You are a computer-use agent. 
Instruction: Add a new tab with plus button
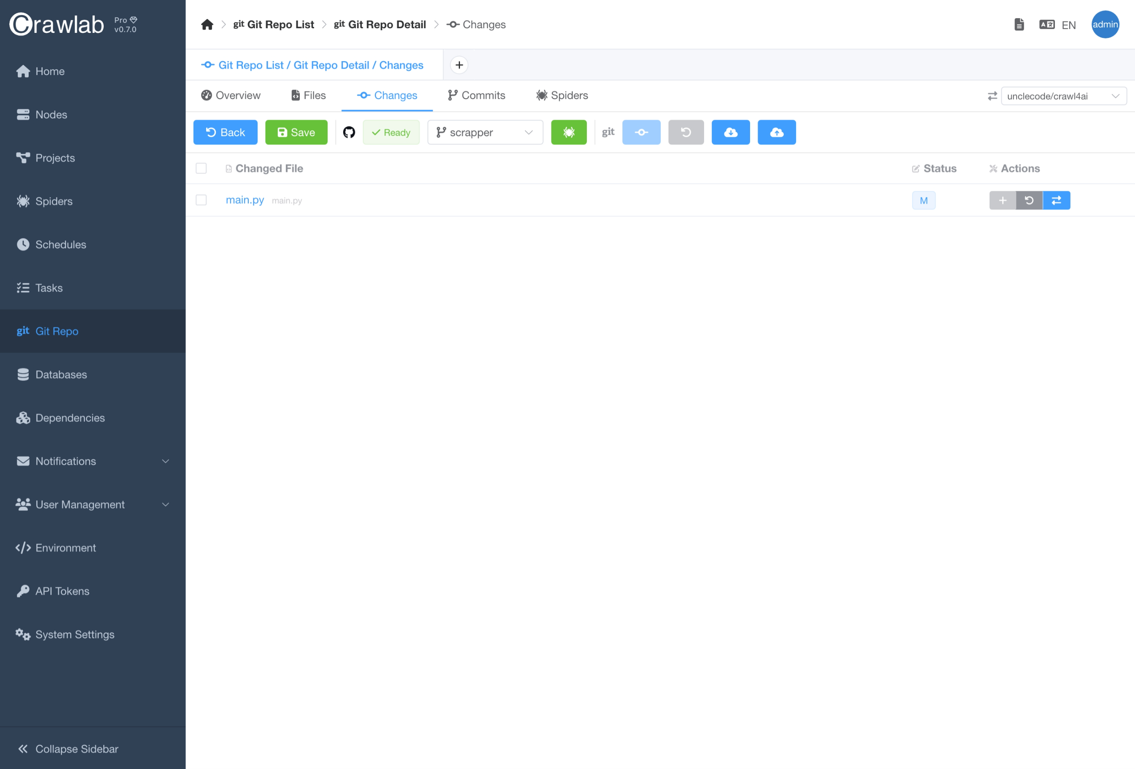coord(459,65)
